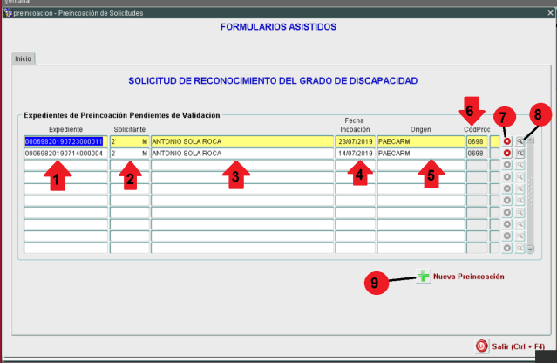
Task: Select expediente field 00069820190714000004
Action: [65, 153]
